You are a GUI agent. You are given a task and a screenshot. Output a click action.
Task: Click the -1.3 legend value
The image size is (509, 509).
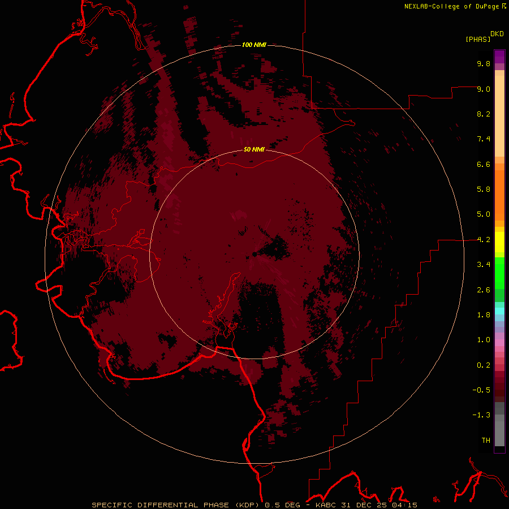481,415
